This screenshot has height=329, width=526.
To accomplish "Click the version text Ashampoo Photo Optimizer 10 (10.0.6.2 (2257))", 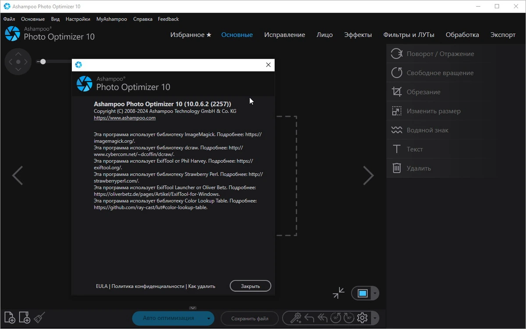I will (163, 104).
